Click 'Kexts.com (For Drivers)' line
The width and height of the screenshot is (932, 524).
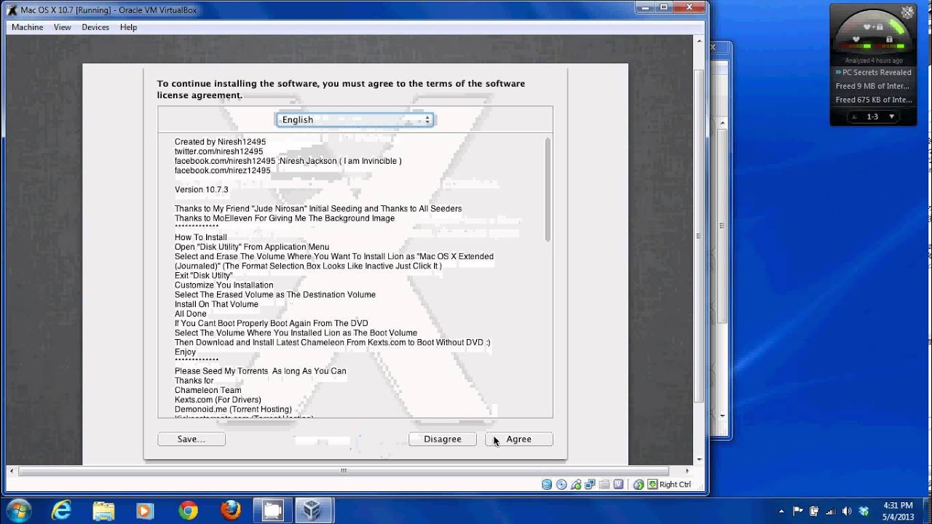[x=218, y=400]
